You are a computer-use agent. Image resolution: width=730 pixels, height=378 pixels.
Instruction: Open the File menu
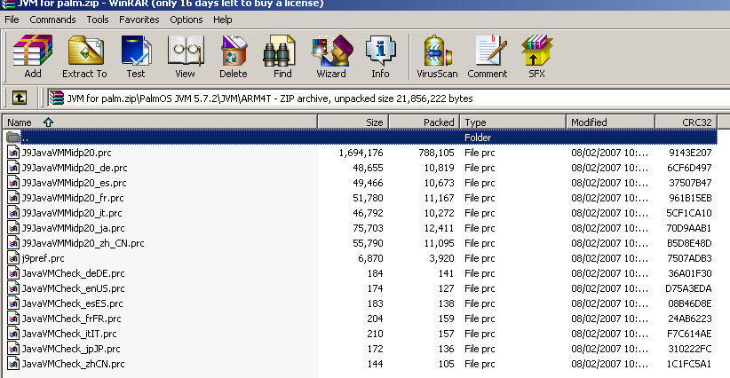tap(12, 20)
